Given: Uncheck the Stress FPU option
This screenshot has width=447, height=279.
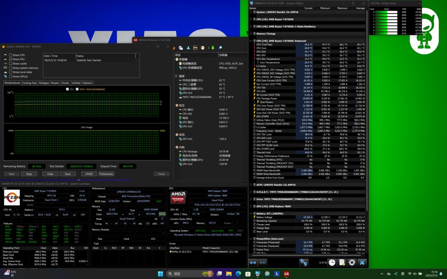Looking at the screenshot, I should point(10,59).
